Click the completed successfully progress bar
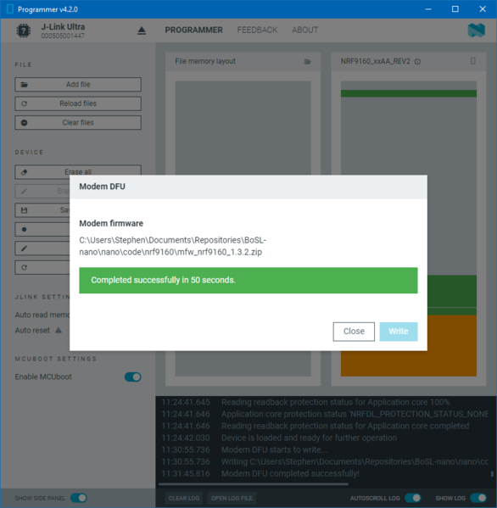This screenshot has height=508, width=497. click(x=248, y=280)
